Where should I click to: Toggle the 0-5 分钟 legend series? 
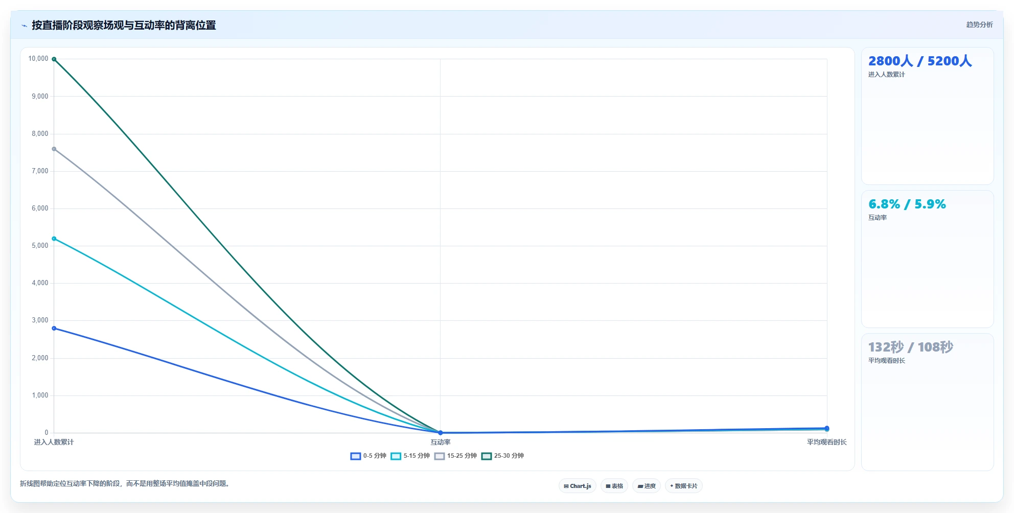coord(368,456)
